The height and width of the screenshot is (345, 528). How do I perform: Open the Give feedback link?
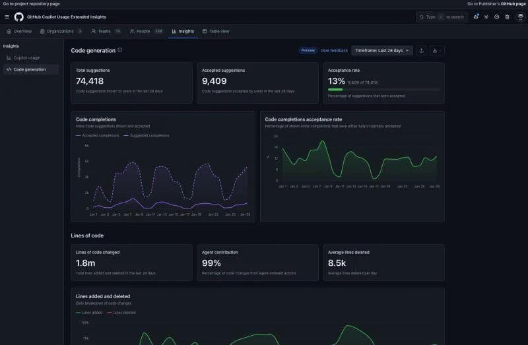click(334, 51)
